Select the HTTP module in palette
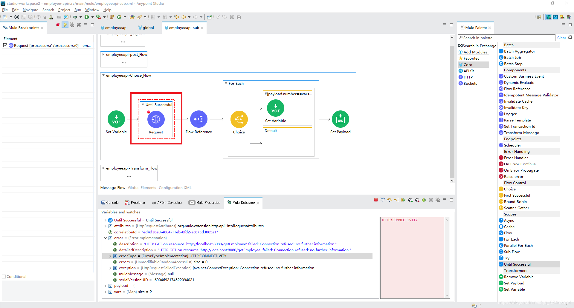The width and height of the screenshot is (574, 308). point(466,77)
